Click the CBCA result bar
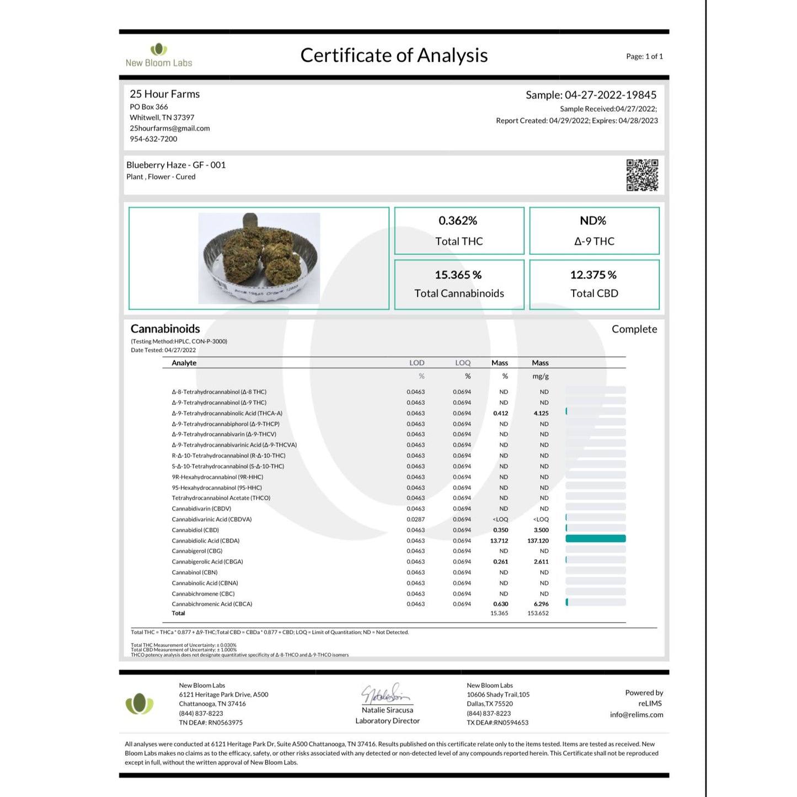Image resolution: width=797 pixels, height=797 pixels. click(596, 602)
